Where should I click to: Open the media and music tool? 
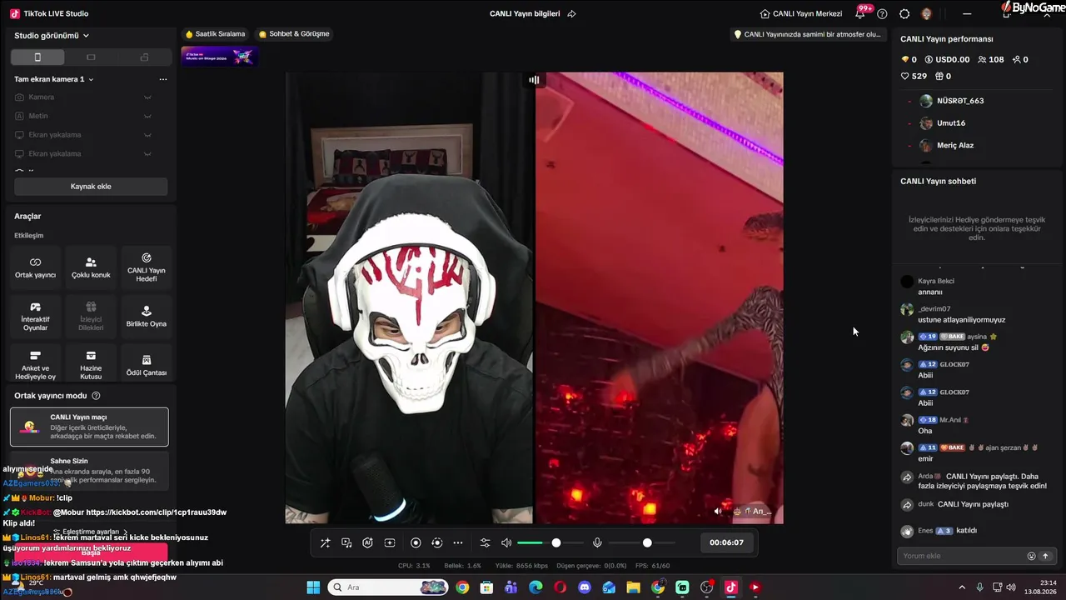point(346,542)
